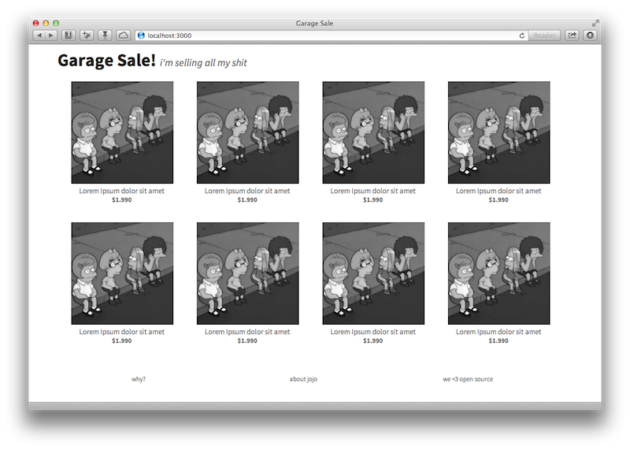Select the second product image in the bottom row
Image resolution: width=630 pixels, height=450 pixels.
pos(247,273)
